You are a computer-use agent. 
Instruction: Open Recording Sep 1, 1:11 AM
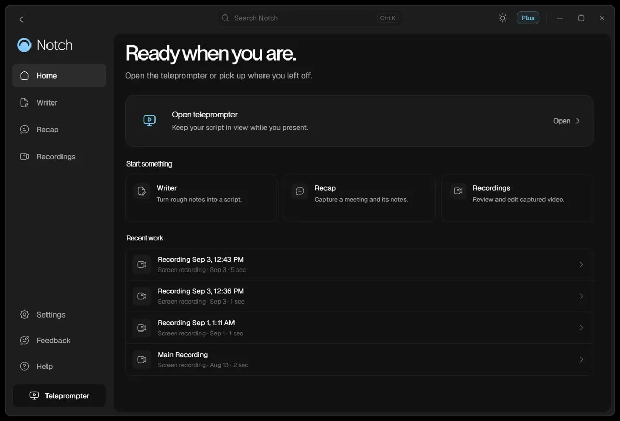coord(359,328)
